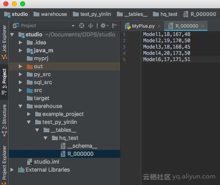220x185 pixels.
Task: Open the Project panel settings gear
Action: tap(104, 26)
